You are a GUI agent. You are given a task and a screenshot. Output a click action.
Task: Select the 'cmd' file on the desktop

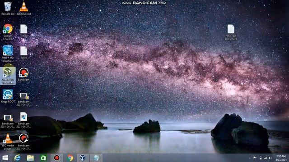(x=24, y=31)
